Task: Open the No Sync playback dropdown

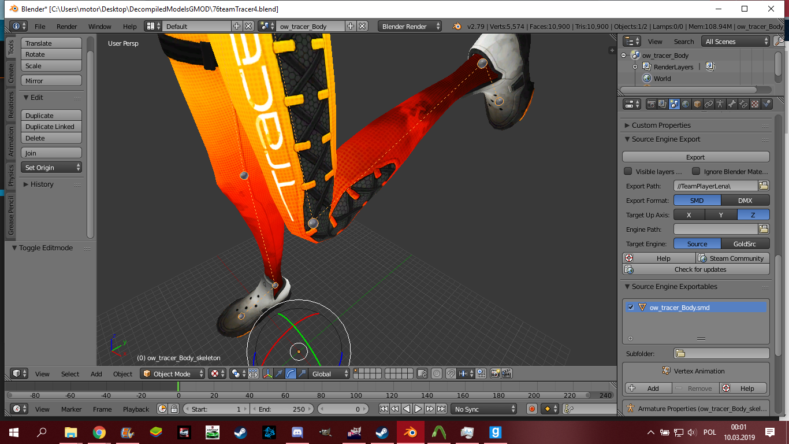Action: coord(484,409)
